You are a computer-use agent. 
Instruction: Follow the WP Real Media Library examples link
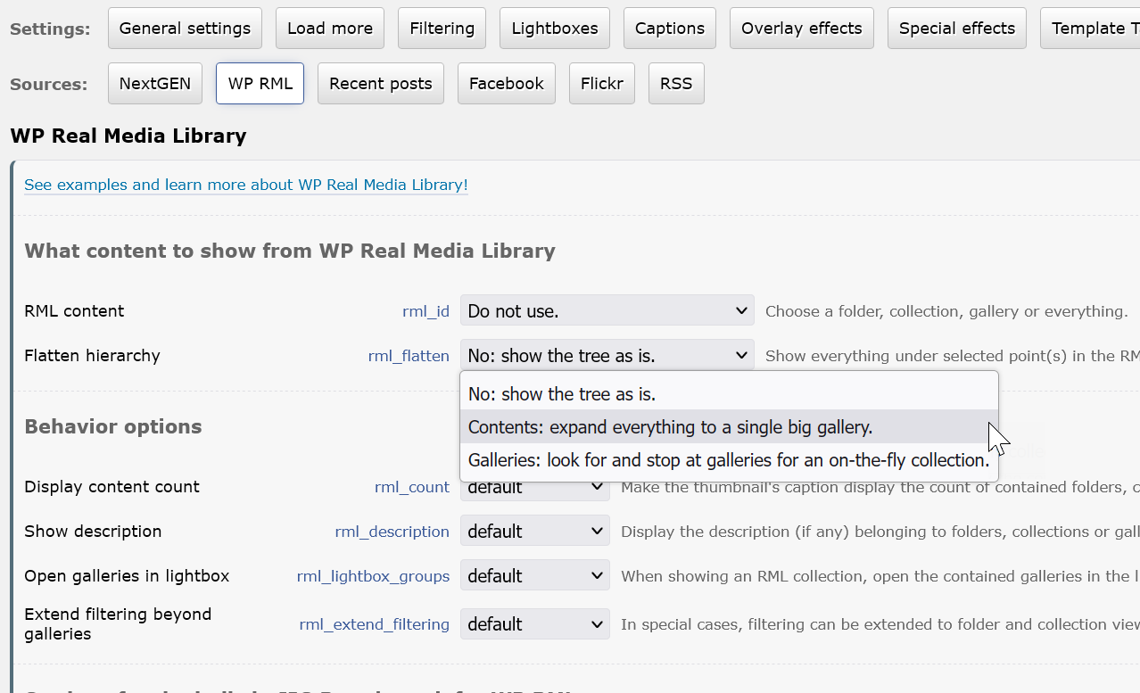click(x=245, y=185)
